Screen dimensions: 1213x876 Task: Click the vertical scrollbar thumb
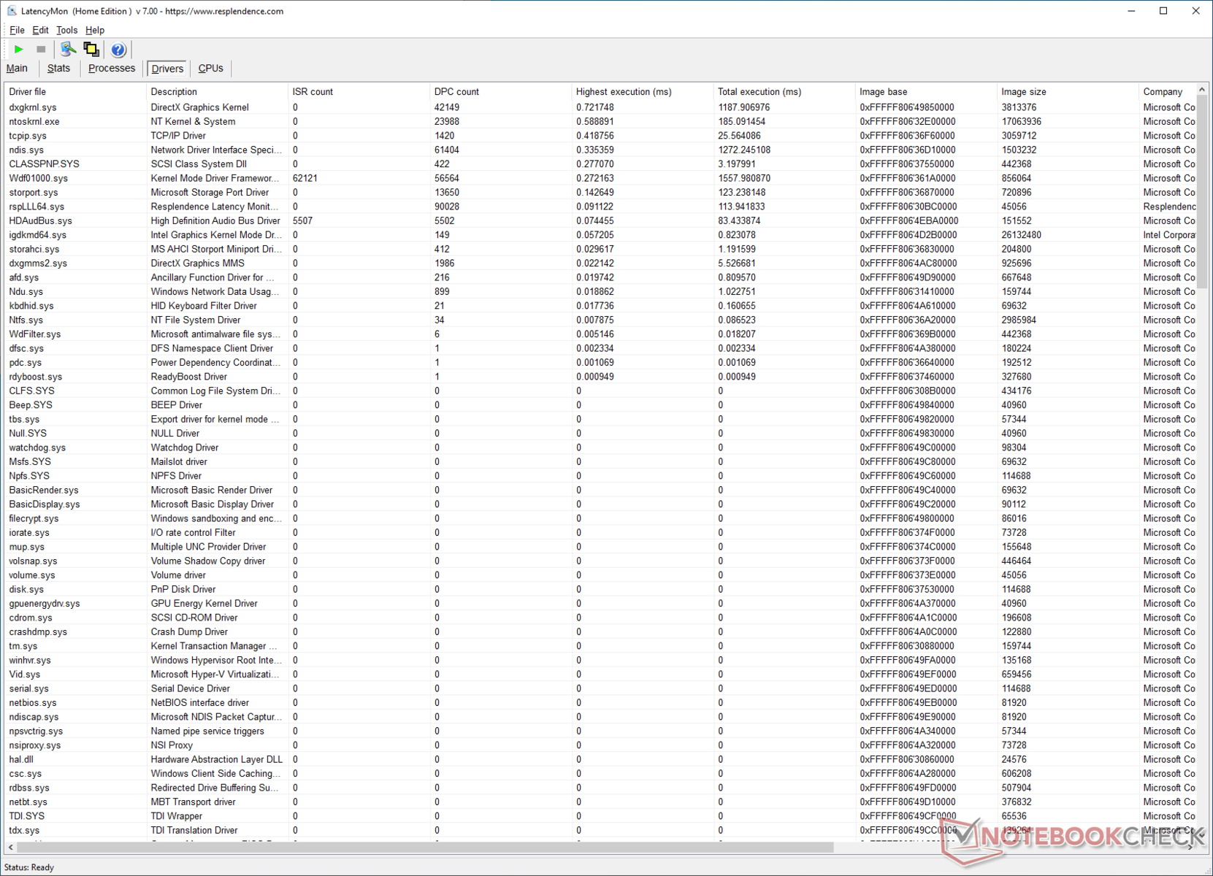1202,191
